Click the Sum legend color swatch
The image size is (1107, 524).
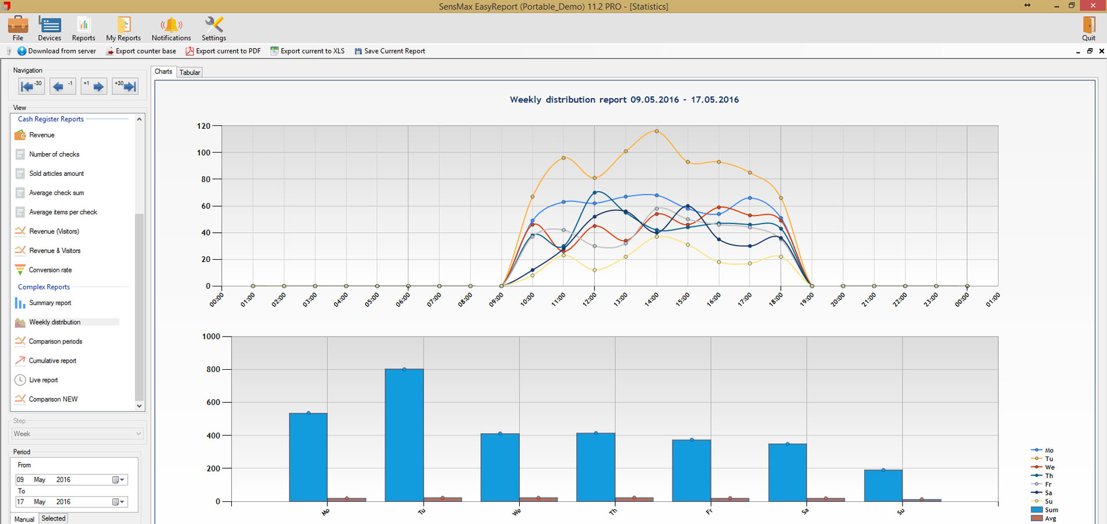pyautogui.click(x=1037, y=509)
